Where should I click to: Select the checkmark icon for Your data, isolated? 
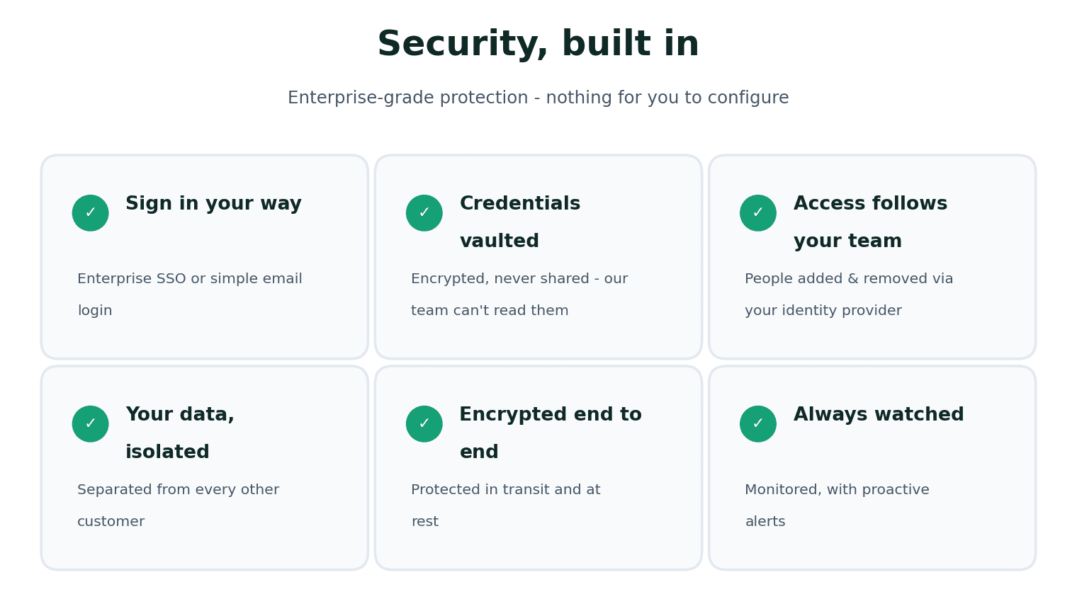point(90,424)
